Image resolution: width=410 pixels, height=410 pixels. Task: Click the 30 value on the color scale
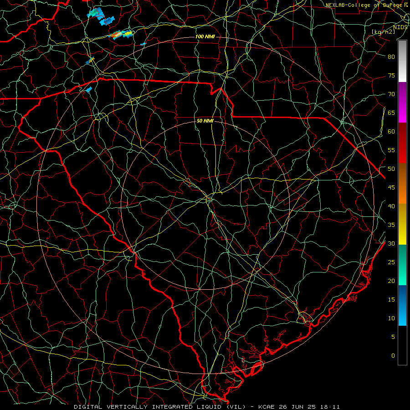391,244
